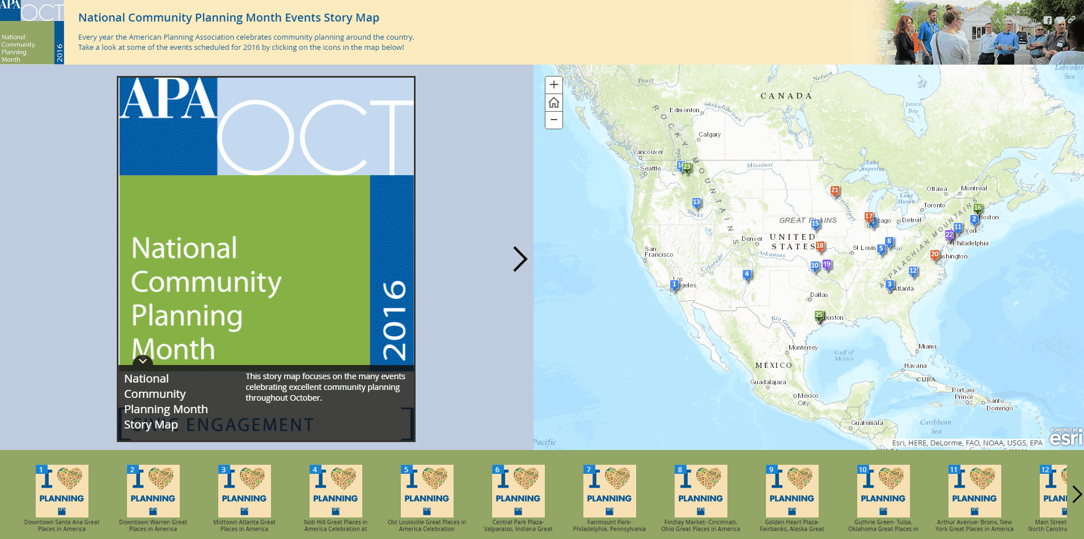Select map marker 4 in New Mexico

[x=747, y=275]
